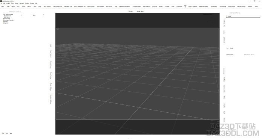
Task: Click Export in the toolbar
Action: click(29, 7)
